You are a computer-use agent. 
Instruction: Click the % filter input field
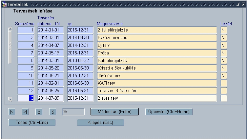pos(73,111)
